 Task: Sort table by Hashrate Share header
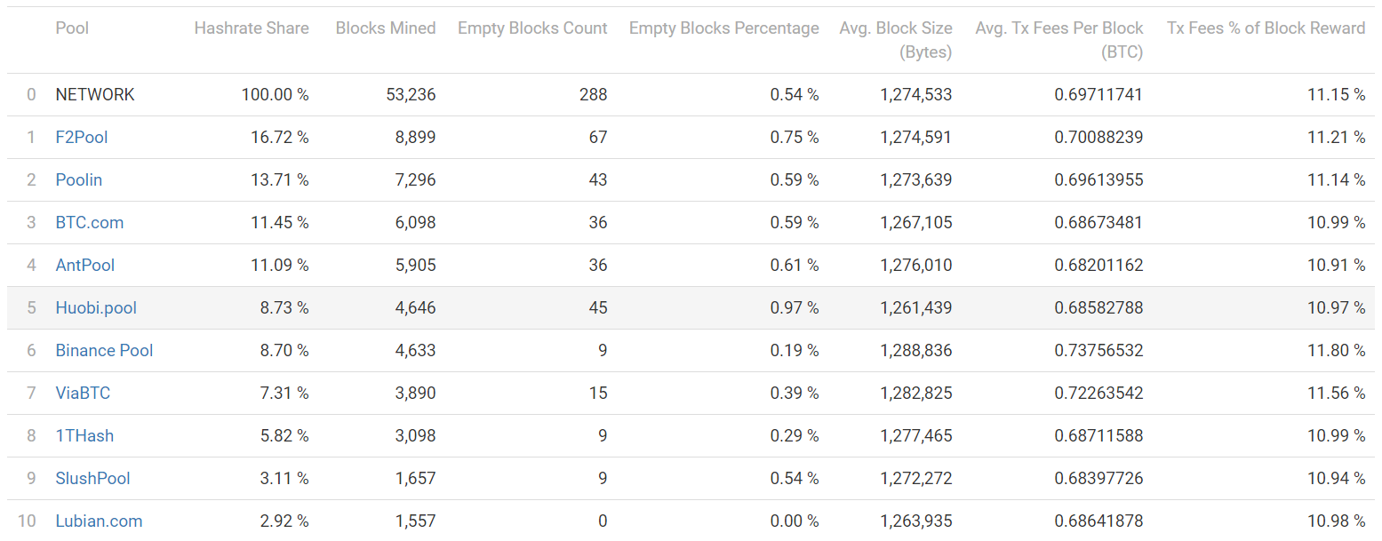tap(252, 28)
